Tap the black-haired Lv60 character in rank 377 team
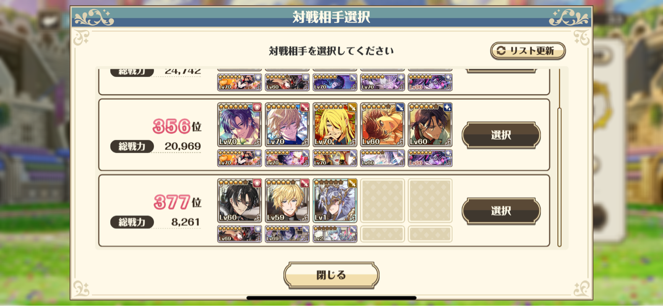Viewport: 663px width, 306px height. (x=239, y=201)
